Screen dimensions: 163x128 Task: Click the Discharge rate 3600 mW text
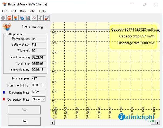pos(136,43)
